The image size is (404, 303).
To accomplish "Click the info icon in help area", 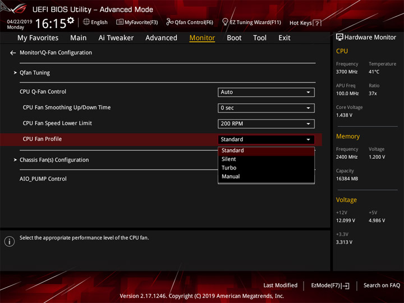I will pos(10,241).
